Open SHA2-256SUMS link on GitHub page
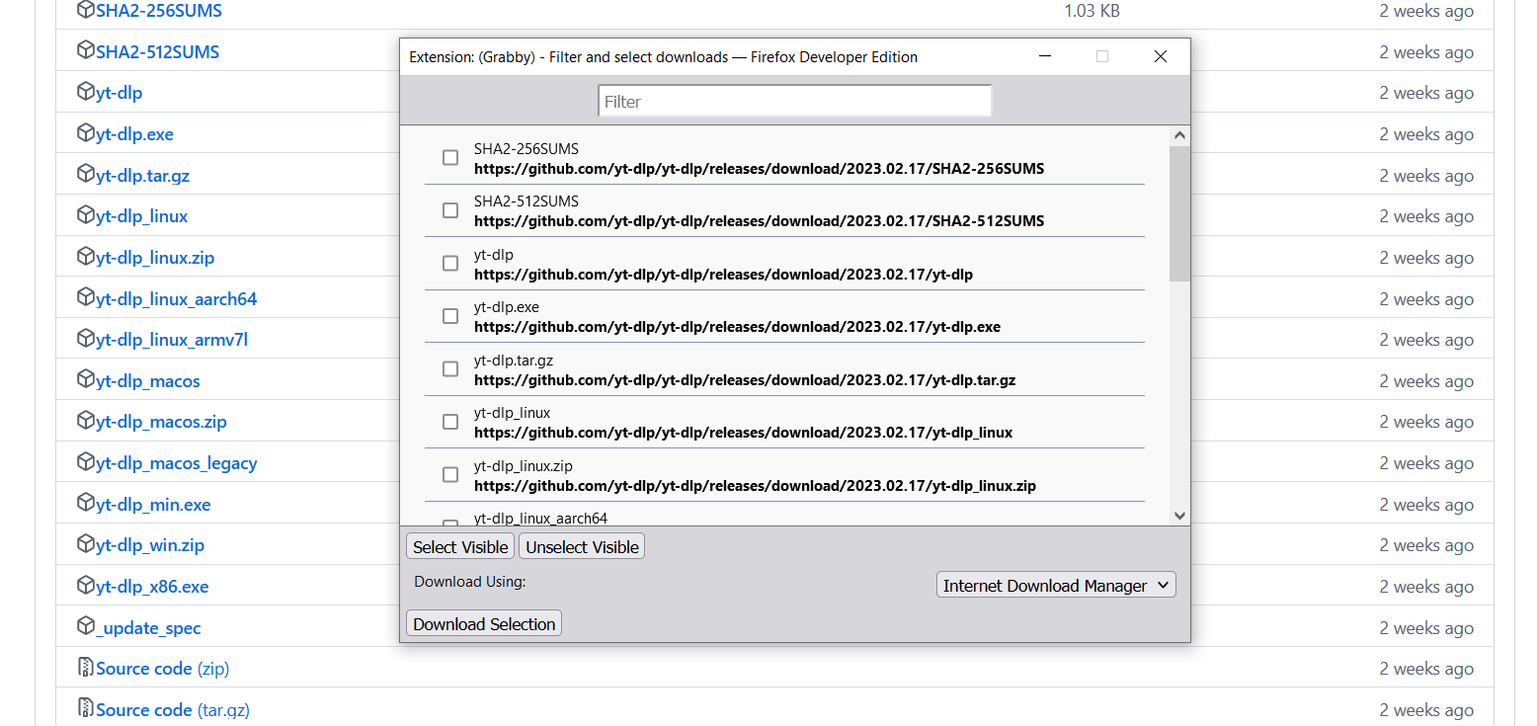Viewport: 1537px width, 726px height. pos(159,11)
